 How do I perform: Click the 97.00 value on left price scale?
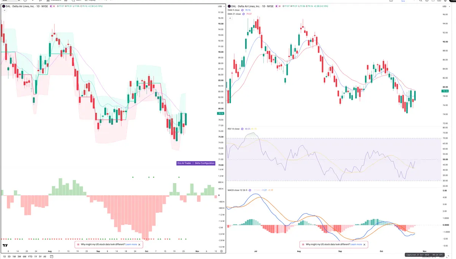pyautogui.click(x=220, y=12)
